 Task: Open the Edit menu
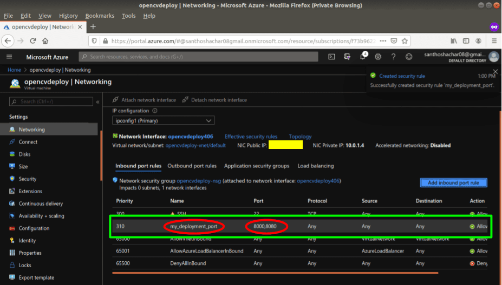25,16
